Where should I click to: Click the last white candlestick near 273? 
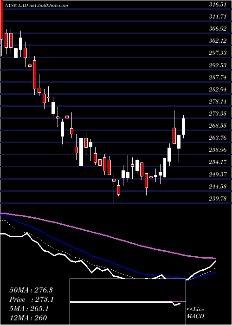pos(183,126)
